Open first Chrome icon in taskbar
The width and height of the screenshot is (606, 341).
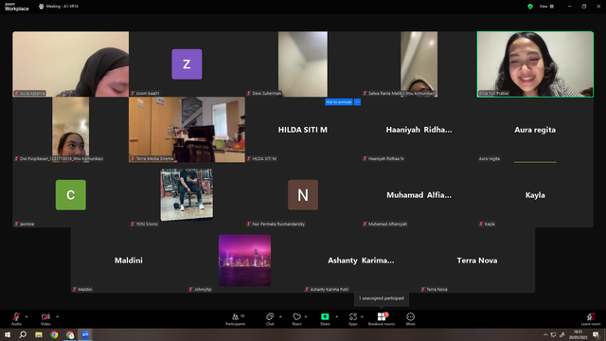click(54, 334)
